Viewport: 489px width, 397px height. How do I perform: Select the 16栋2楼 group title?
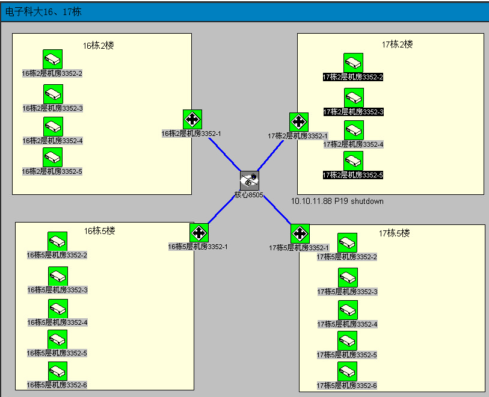point(99,45)
